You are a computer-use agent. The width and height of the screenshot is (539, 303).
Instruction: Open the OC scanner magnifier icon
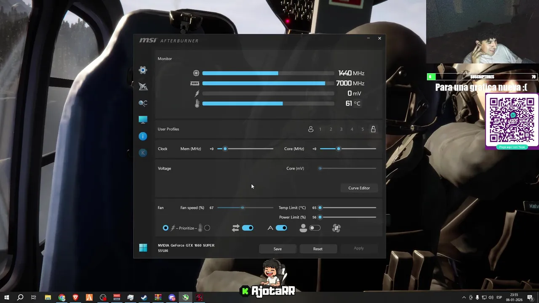[x=143, y=103]
